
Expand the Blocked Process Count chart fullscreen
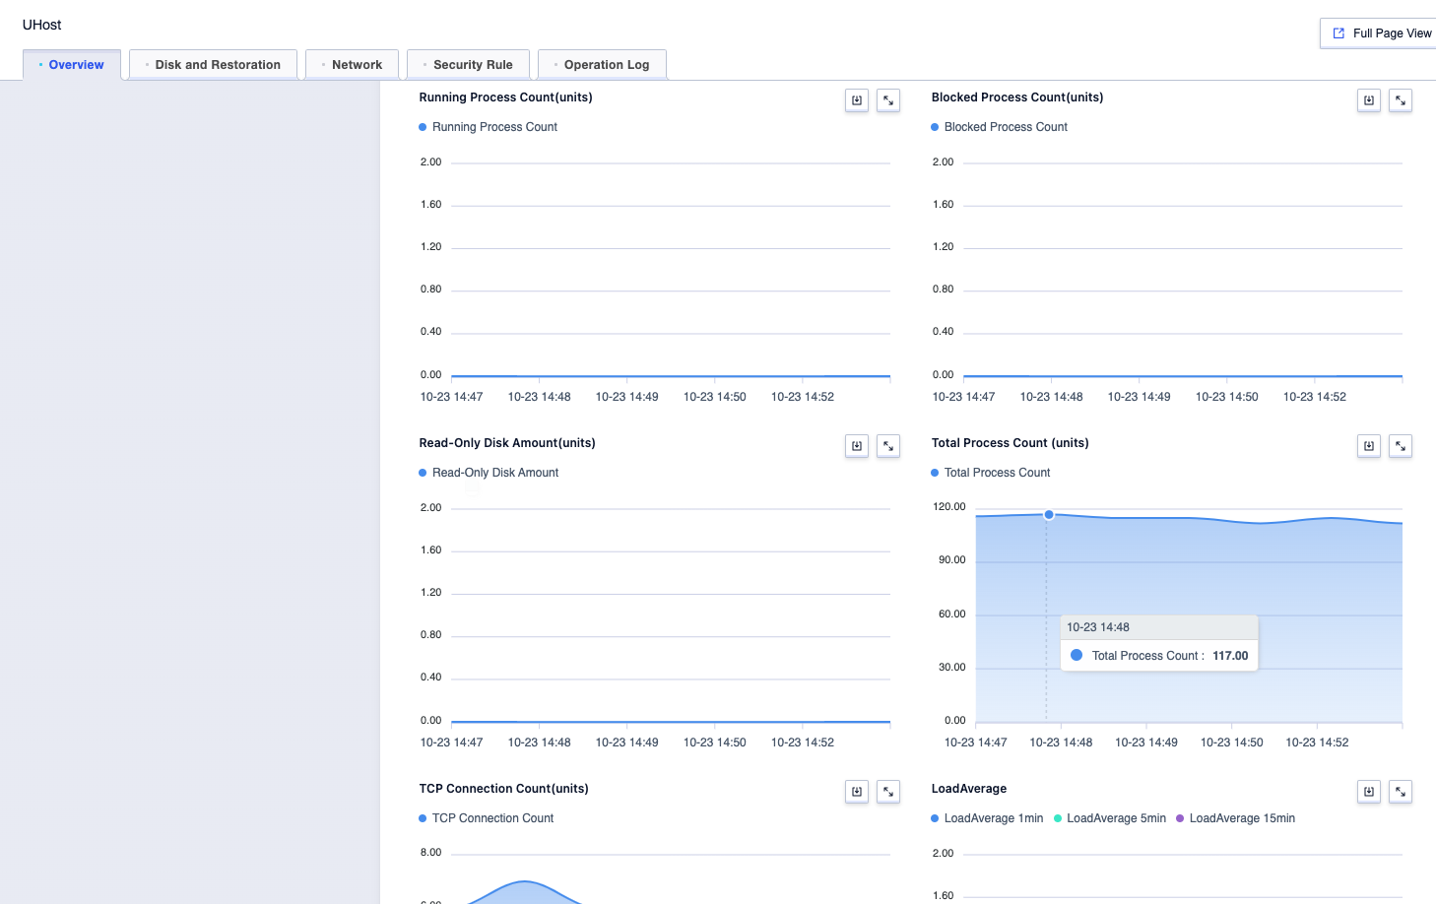point(1401,100)
